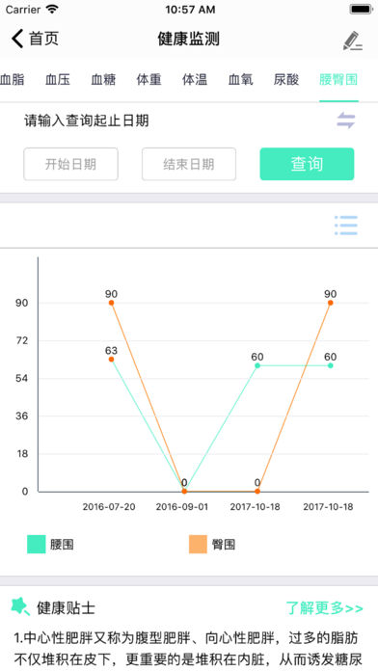Viewport: 378px width, 671px height.
Task: Tap the 首页 back label
Action: click(43, 39)
